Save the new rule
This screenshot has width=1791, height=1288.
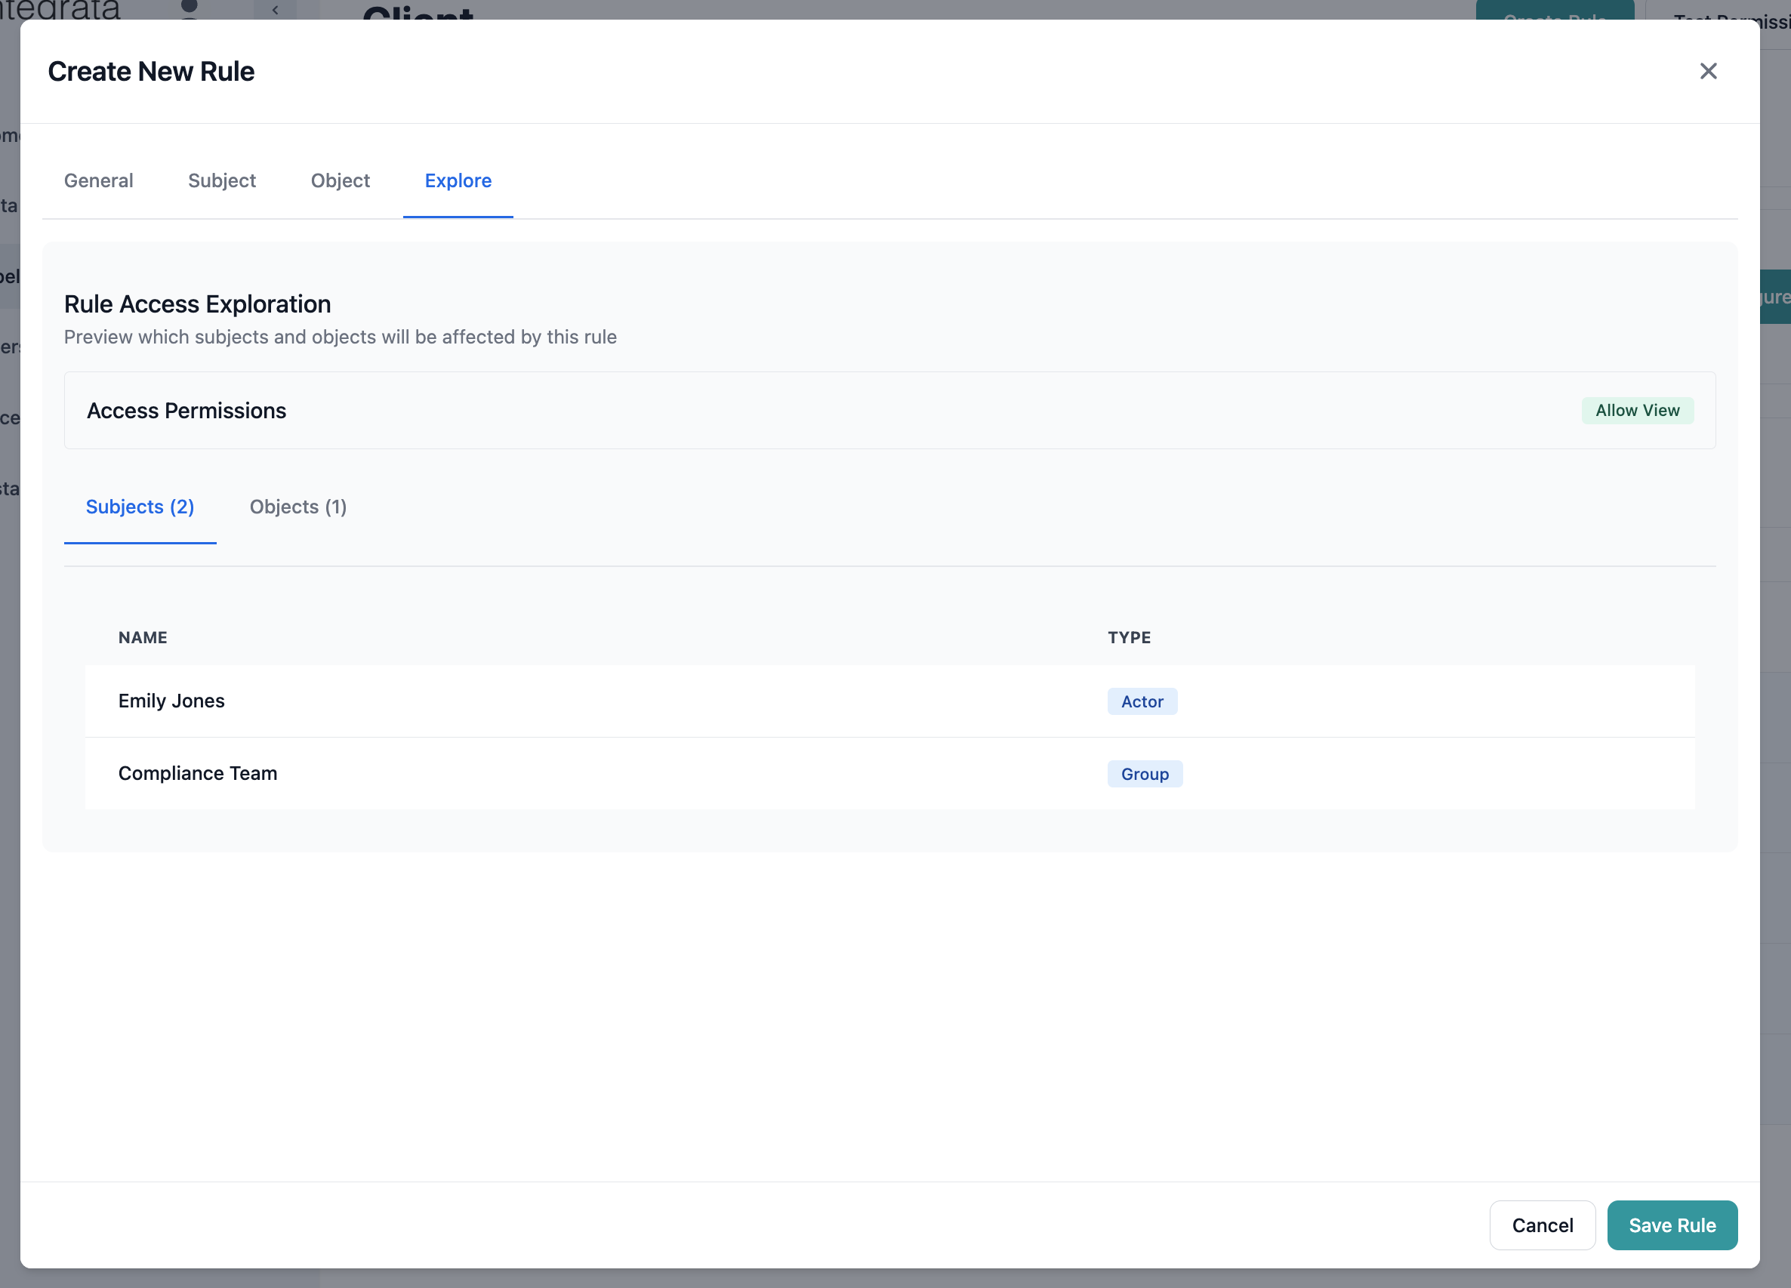(1672, 1225)
